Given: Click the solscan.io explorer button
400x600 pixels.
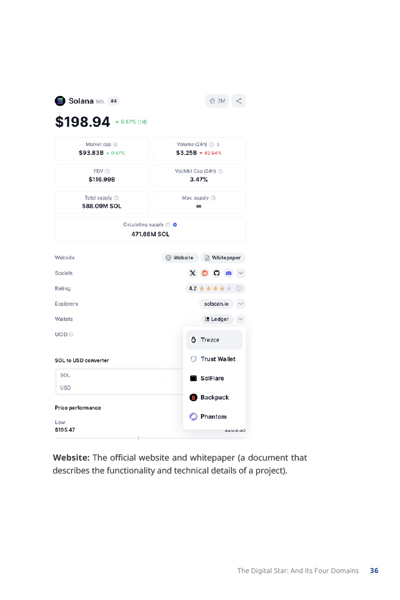Looking at the screenshot, I should (x=216, y=304).
